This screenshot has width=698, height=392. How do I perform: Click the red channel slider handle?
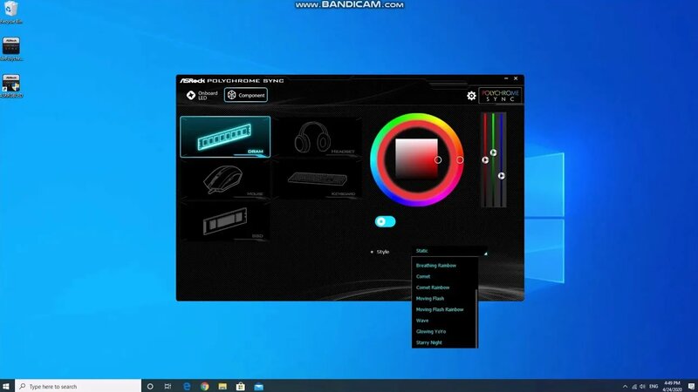point(485,160)
